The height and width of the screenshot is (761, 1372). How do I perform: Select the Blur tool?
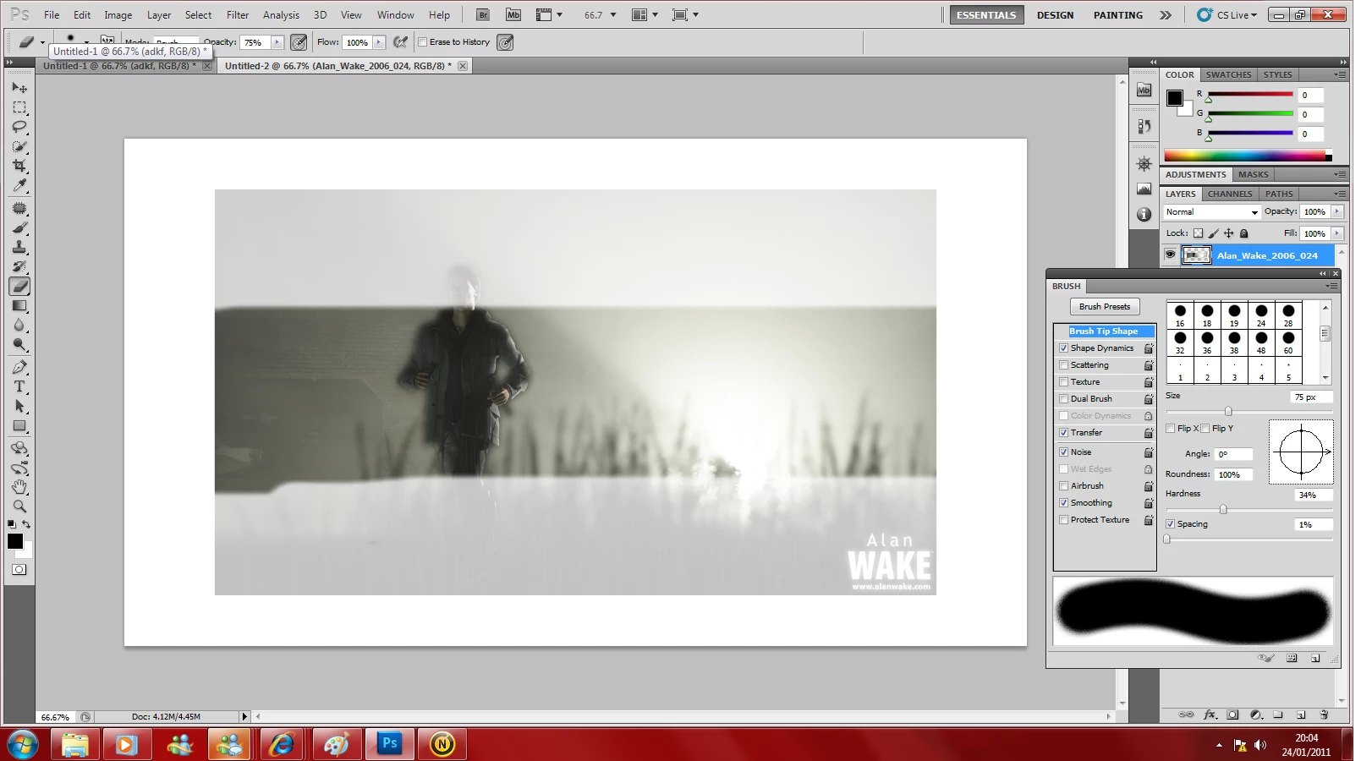(19, 325)
